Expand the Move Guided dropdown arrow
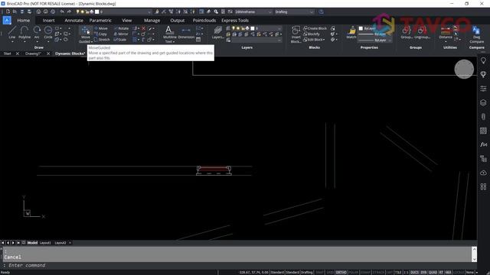The height and width of the screenshot is (275, 490). point(92,42)
